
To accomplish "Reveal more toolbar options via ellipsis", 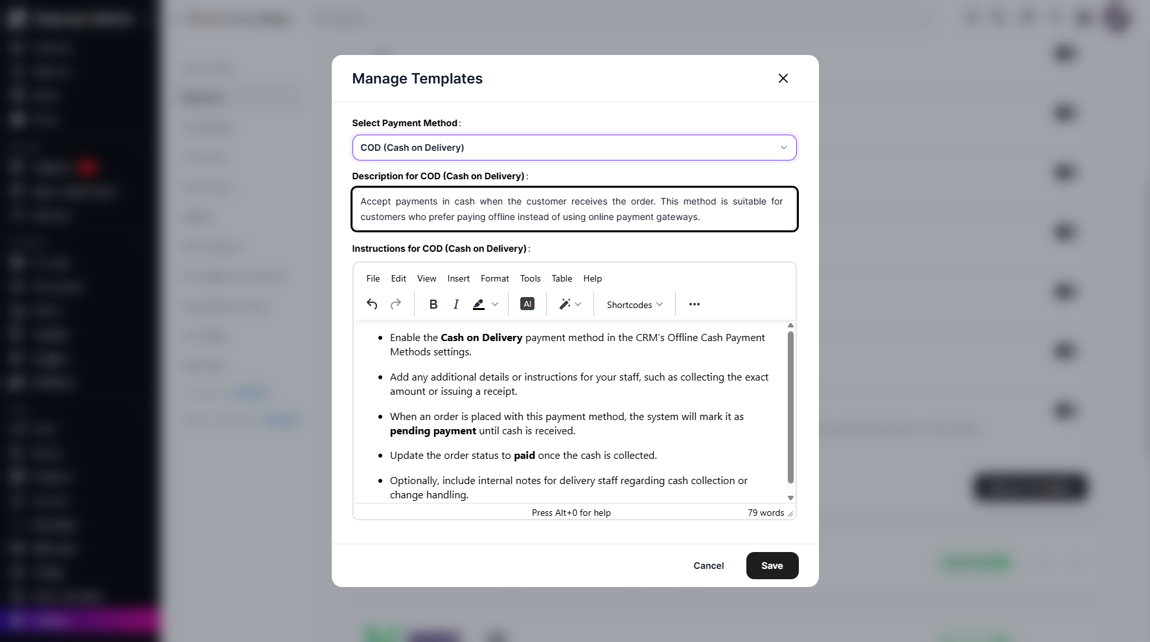I will pos(695,304).
